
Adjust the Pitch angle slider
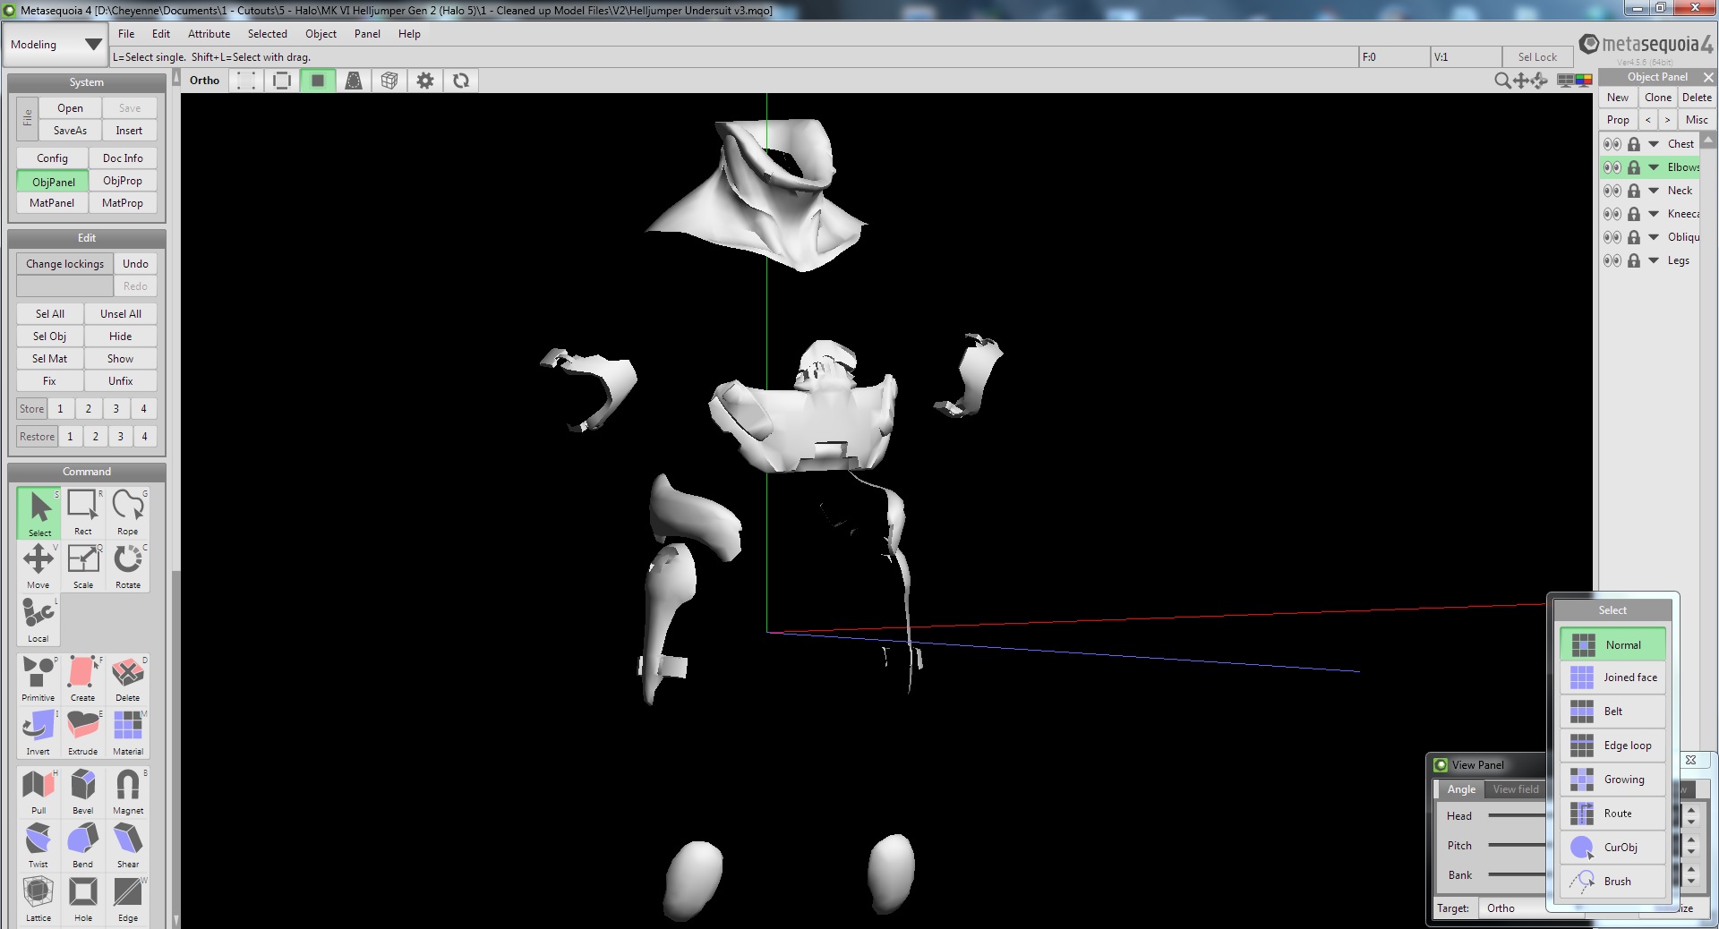click(1517, 845)
